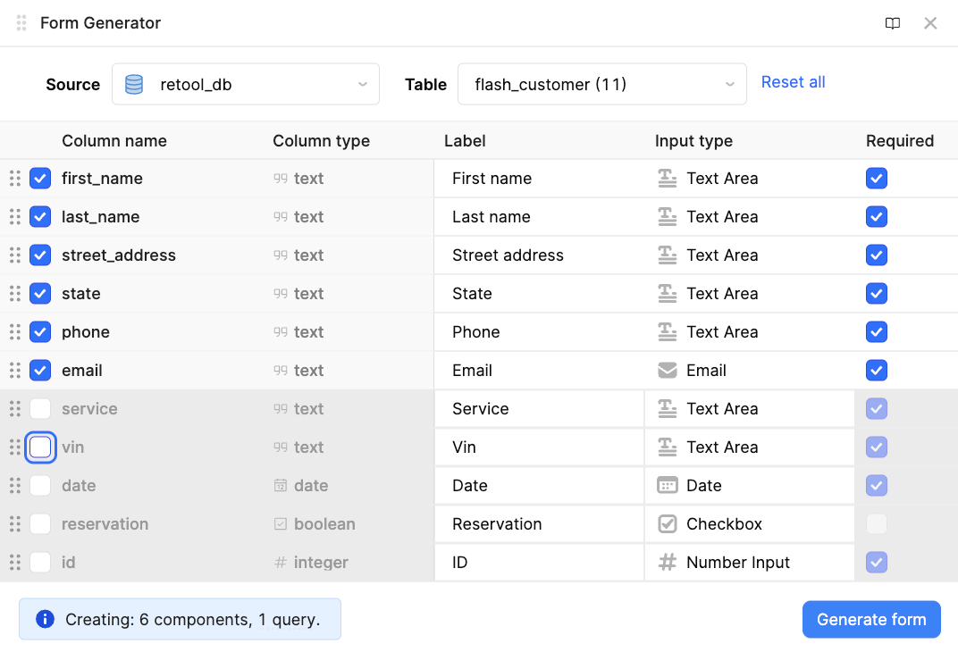This screenshot has width=958, height=652.
Task: Change Input type for State row
Action: 749,294
